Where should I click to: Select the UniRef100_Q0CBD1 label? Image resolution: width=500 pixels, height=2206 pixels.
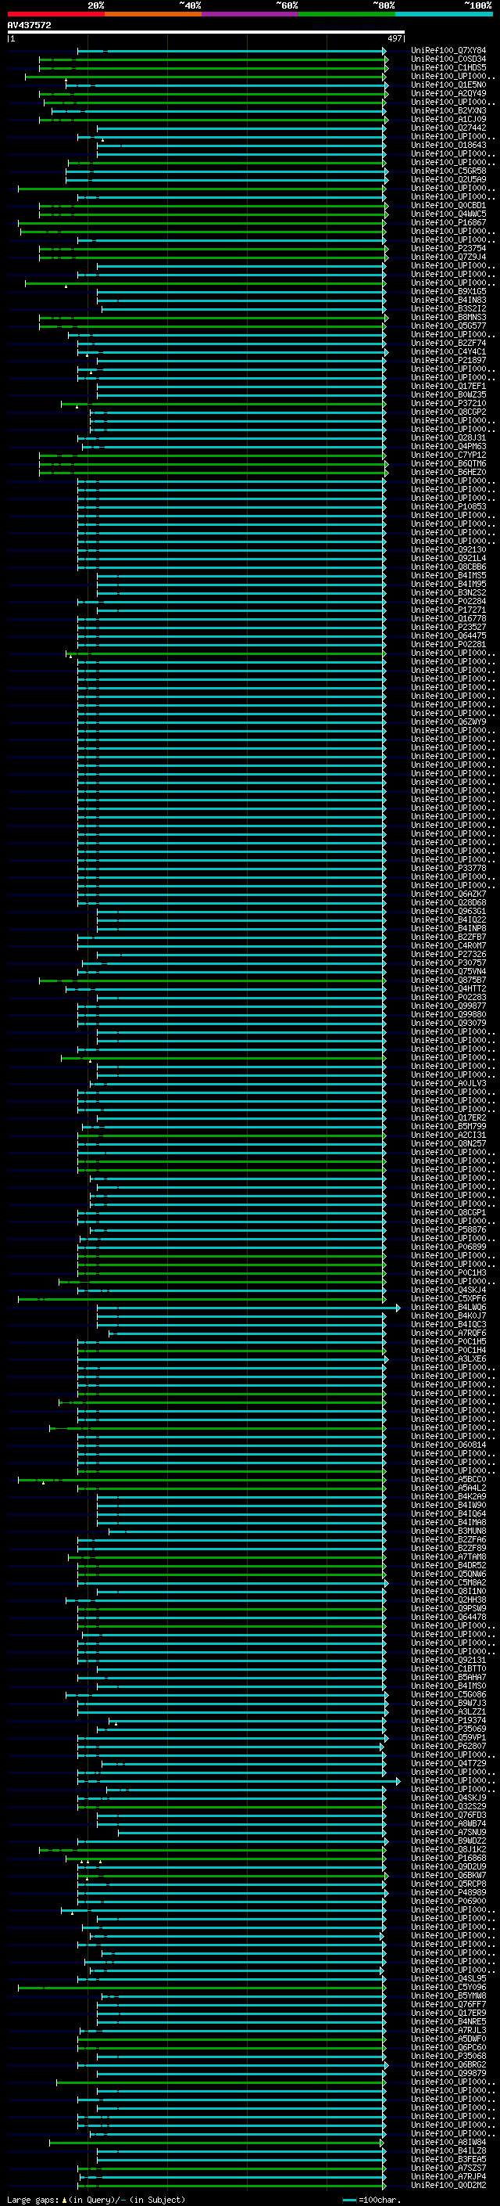448,206
